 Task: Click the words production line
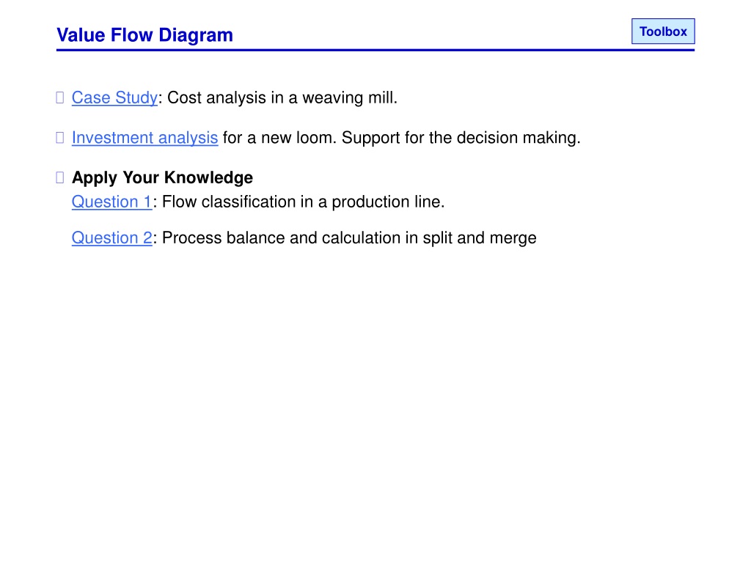388,202
